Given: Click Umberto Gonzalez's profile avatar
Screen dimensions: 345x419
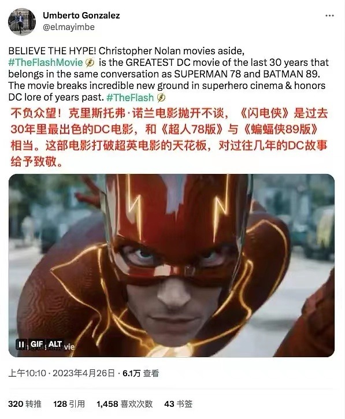Looking at the screenshot, I should tap(22, 21).
